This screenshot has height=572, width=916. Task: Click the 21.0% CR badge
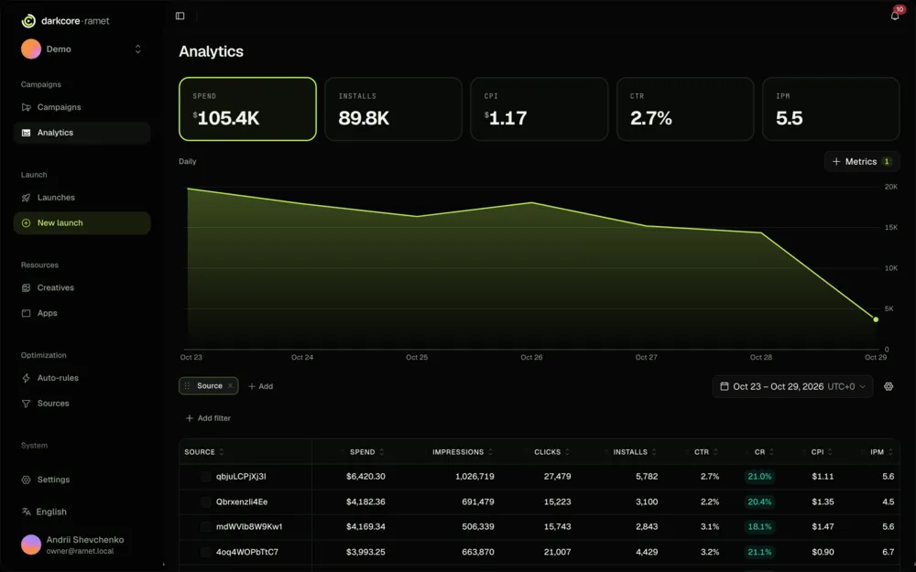click(x=759, y=476)
